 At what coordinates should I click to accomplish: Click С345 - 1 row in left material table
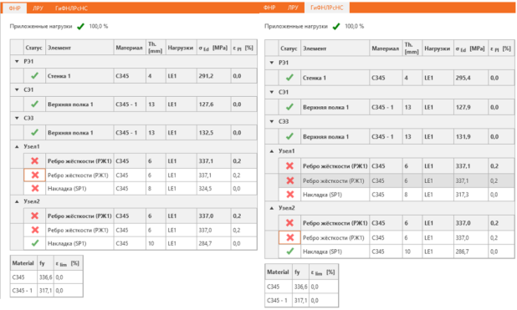point(46,291)
